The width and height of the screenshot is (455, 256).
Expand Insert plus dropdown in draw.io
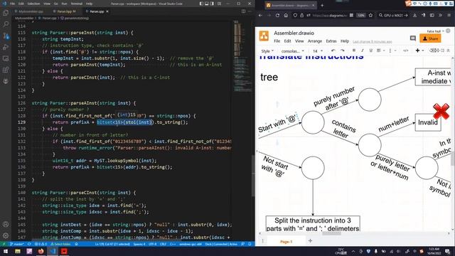coord(419,50)
